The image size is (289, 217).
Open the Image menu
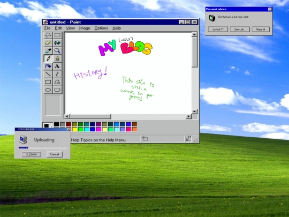click(85, 28)
